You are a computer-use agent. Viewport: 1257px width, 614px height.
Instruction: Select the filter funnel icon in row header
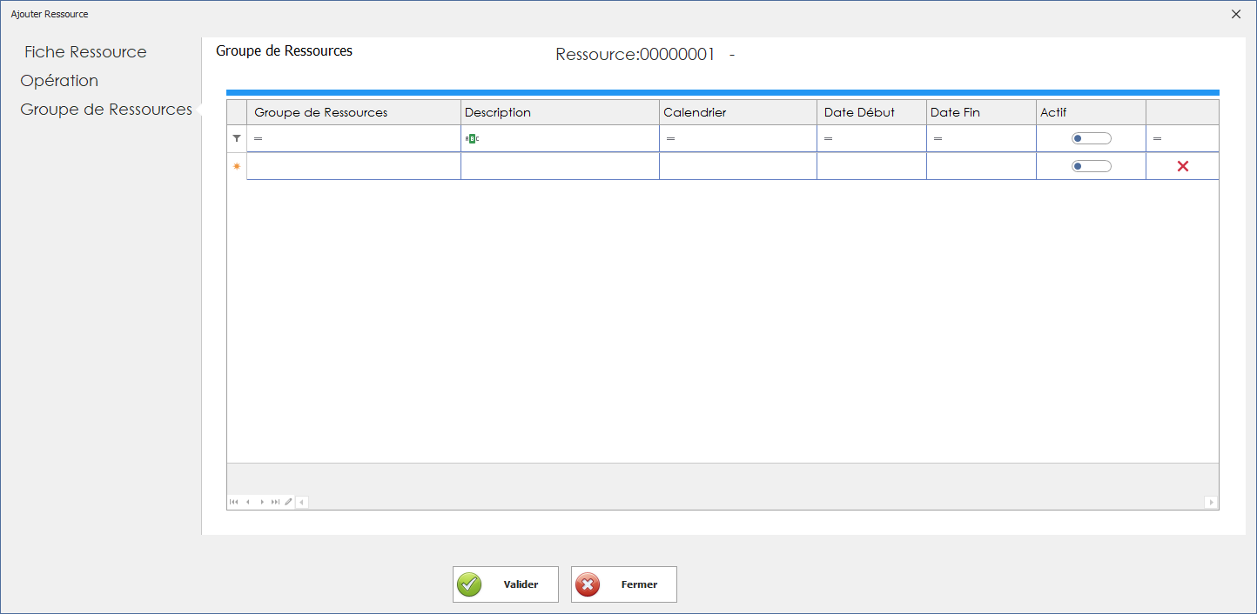[x=235, y=137]
